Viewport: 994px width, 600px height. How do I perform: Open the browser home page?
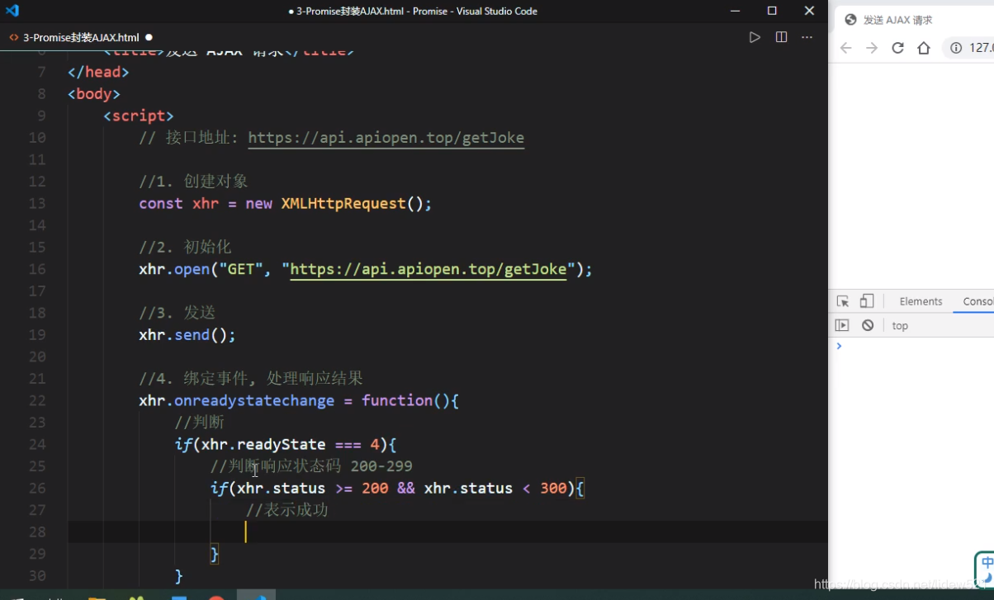924,48
